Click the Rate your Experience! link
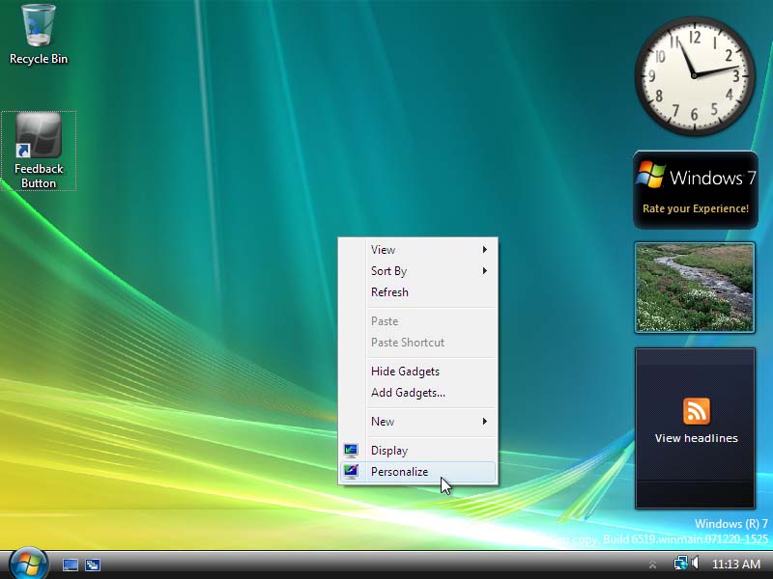Screen dimensions: 773x579 [x=695, y=208]
